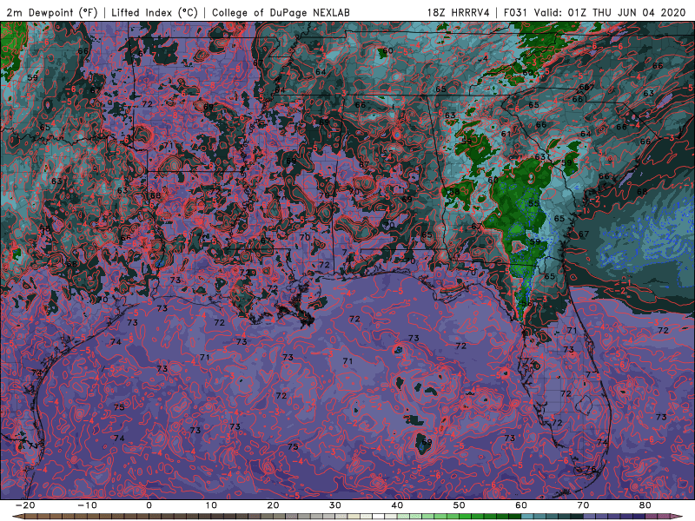
Task: Click the "76" dewpoint value in south Florida
Action: click(591, 469)
